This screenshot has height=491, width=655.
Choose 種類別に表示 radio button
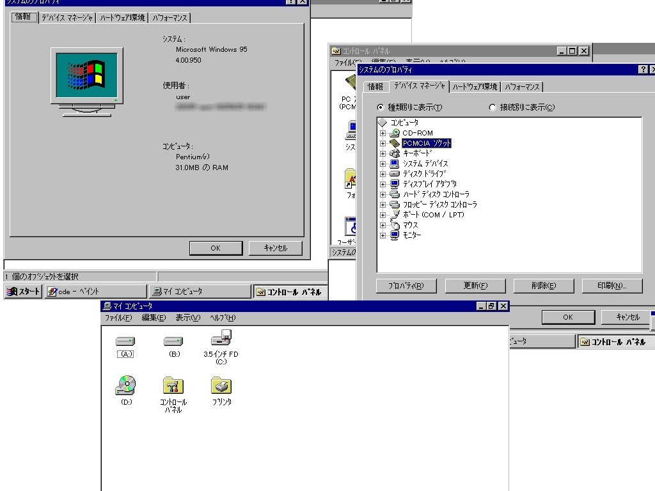click(380, 107)
